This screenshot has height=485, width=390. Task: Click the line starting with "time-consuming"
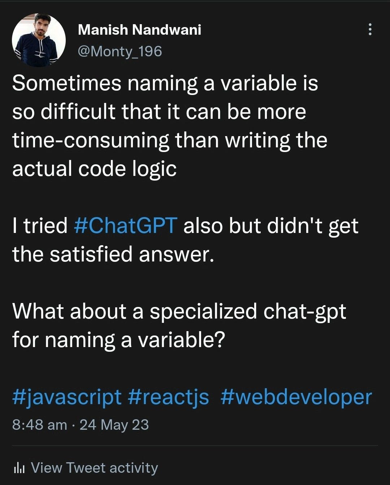(170, 140)
